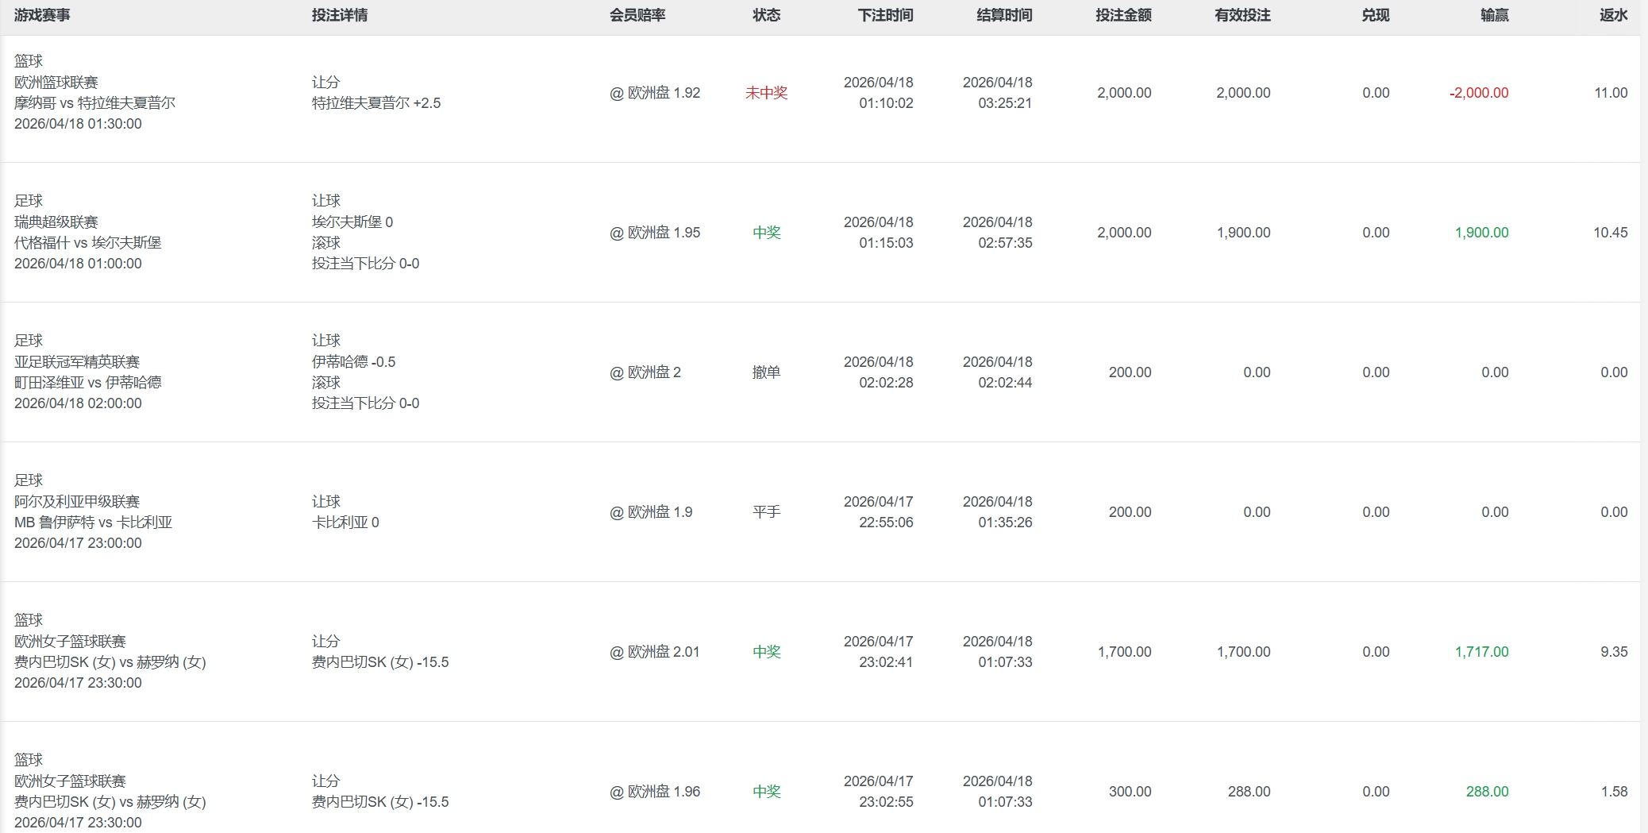Open match 摩纳哥 vs 特拉维夫夏普尔
Viewport: 1648px width, 833px height.
(x=94, y=103)
